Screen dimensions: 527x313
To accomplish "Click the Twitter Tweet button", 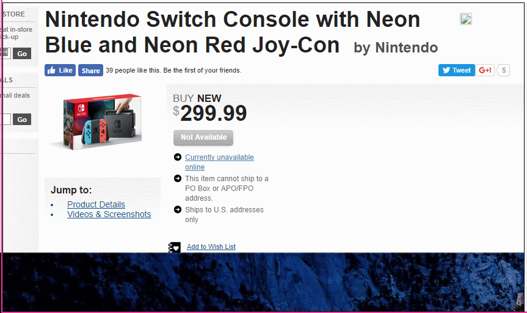I will [456, 70].
